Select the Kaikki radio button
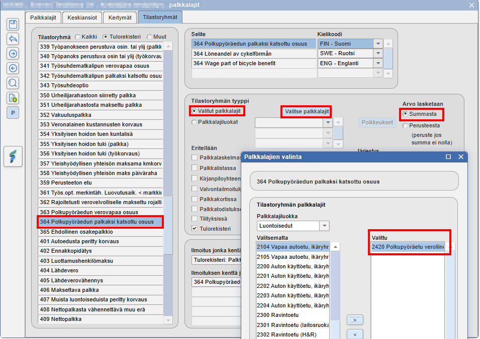 tap(77, 37)
